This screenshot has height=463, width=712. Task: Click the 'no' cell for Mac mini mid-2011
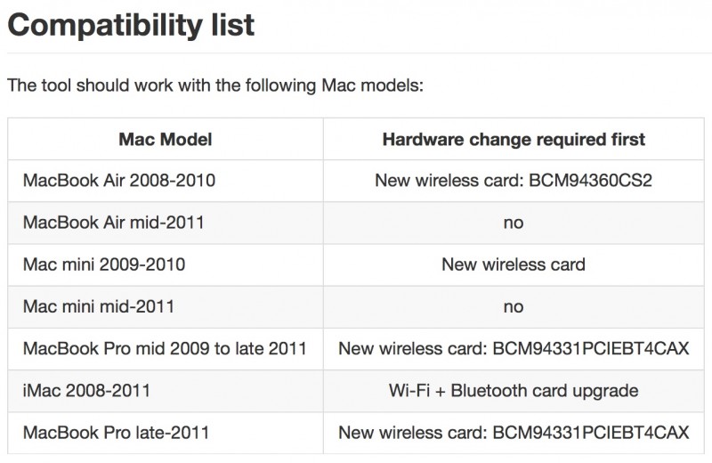[x=514, y=306]
